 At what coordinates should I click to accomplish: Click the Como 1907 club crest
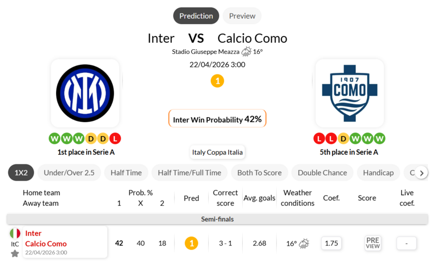pyautogui.click(x=349, y=93)
